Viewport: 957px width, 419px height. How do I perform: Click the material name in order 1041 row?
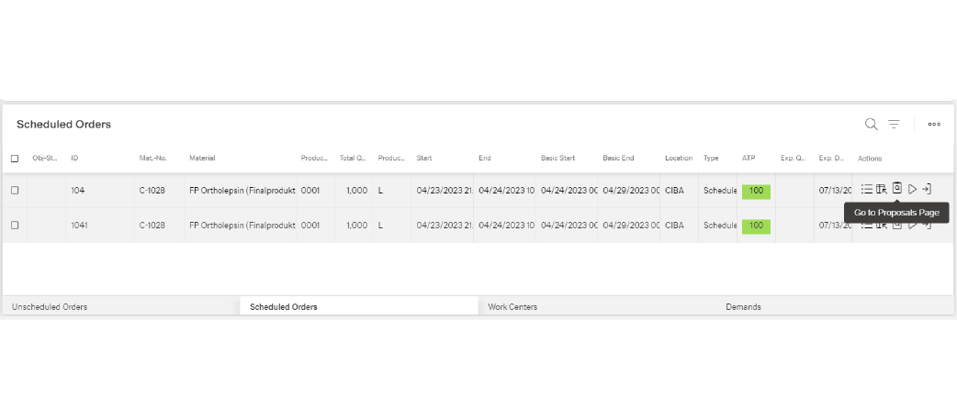tap(242, 225)
